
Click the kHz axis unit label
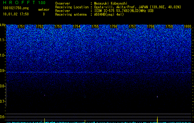click(x=3, y=25)
